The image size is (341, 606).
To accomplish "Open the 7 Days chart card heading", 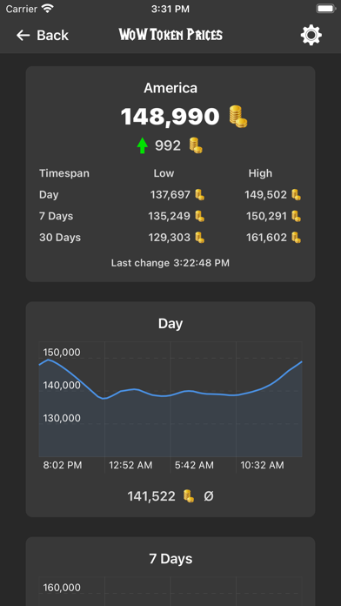I will tap(170, 559).
